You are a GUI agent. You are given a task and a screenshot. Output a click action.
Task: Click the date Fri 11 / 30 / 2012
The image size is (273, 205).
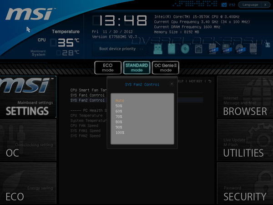tap(112, 32)
